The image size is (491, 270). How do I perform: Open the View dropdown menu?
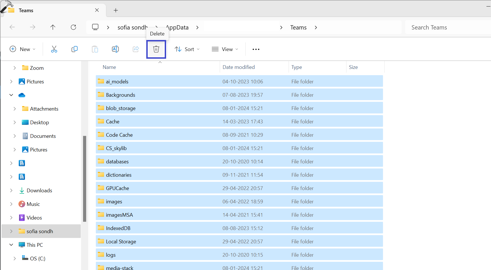coord(225,49)
